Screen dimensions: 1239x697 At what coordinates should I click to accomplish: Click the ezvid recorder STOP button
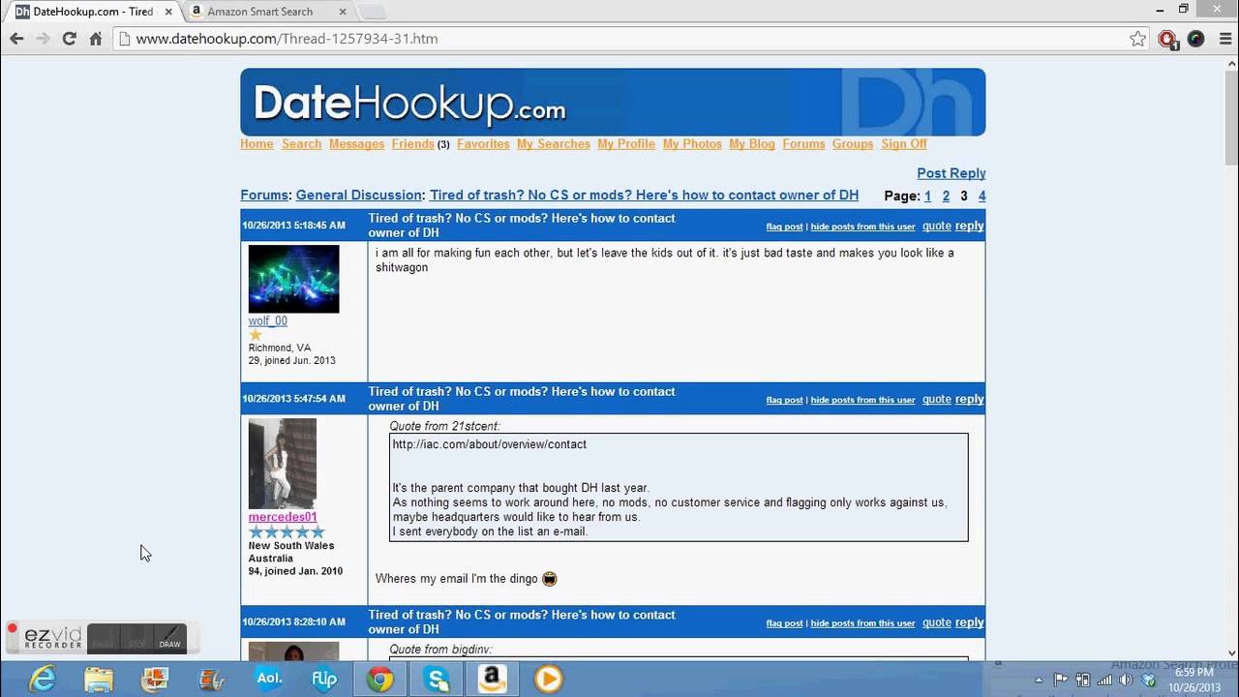point(136,638)
